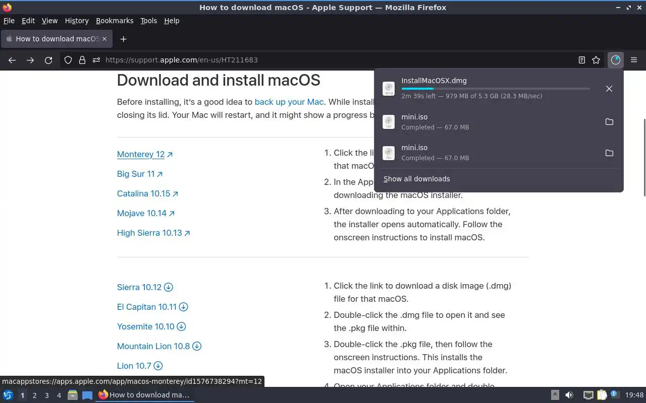Open containing folder for first mini.iso
This screenshot has height=403, width=646.
tap(609, 122)
